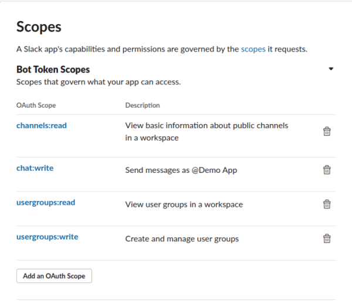Viewport: 352px width, 301px height.
Task: Click the 'Scopes that govern' subtitle text
Action: pos(99,82)
